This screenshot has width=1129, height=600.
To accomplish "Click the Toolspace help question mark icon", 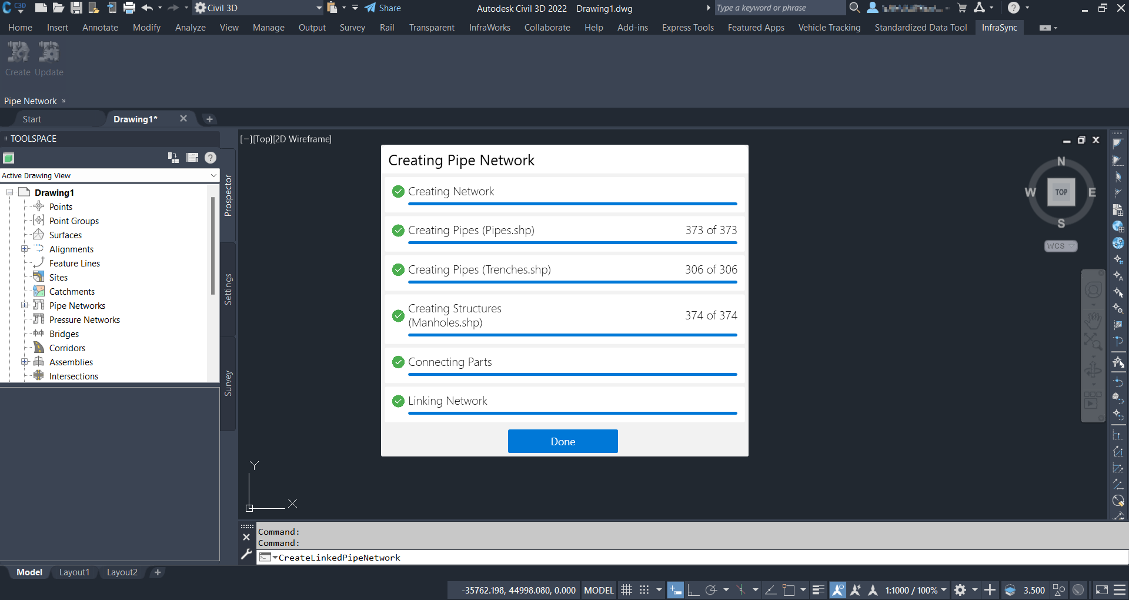I will coord(211,158).
